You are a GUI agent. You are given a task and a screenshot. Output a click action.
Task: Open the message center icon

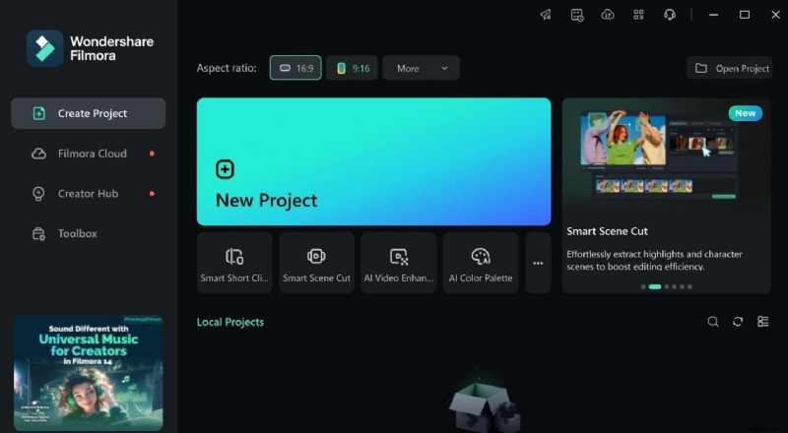point(577,15)
